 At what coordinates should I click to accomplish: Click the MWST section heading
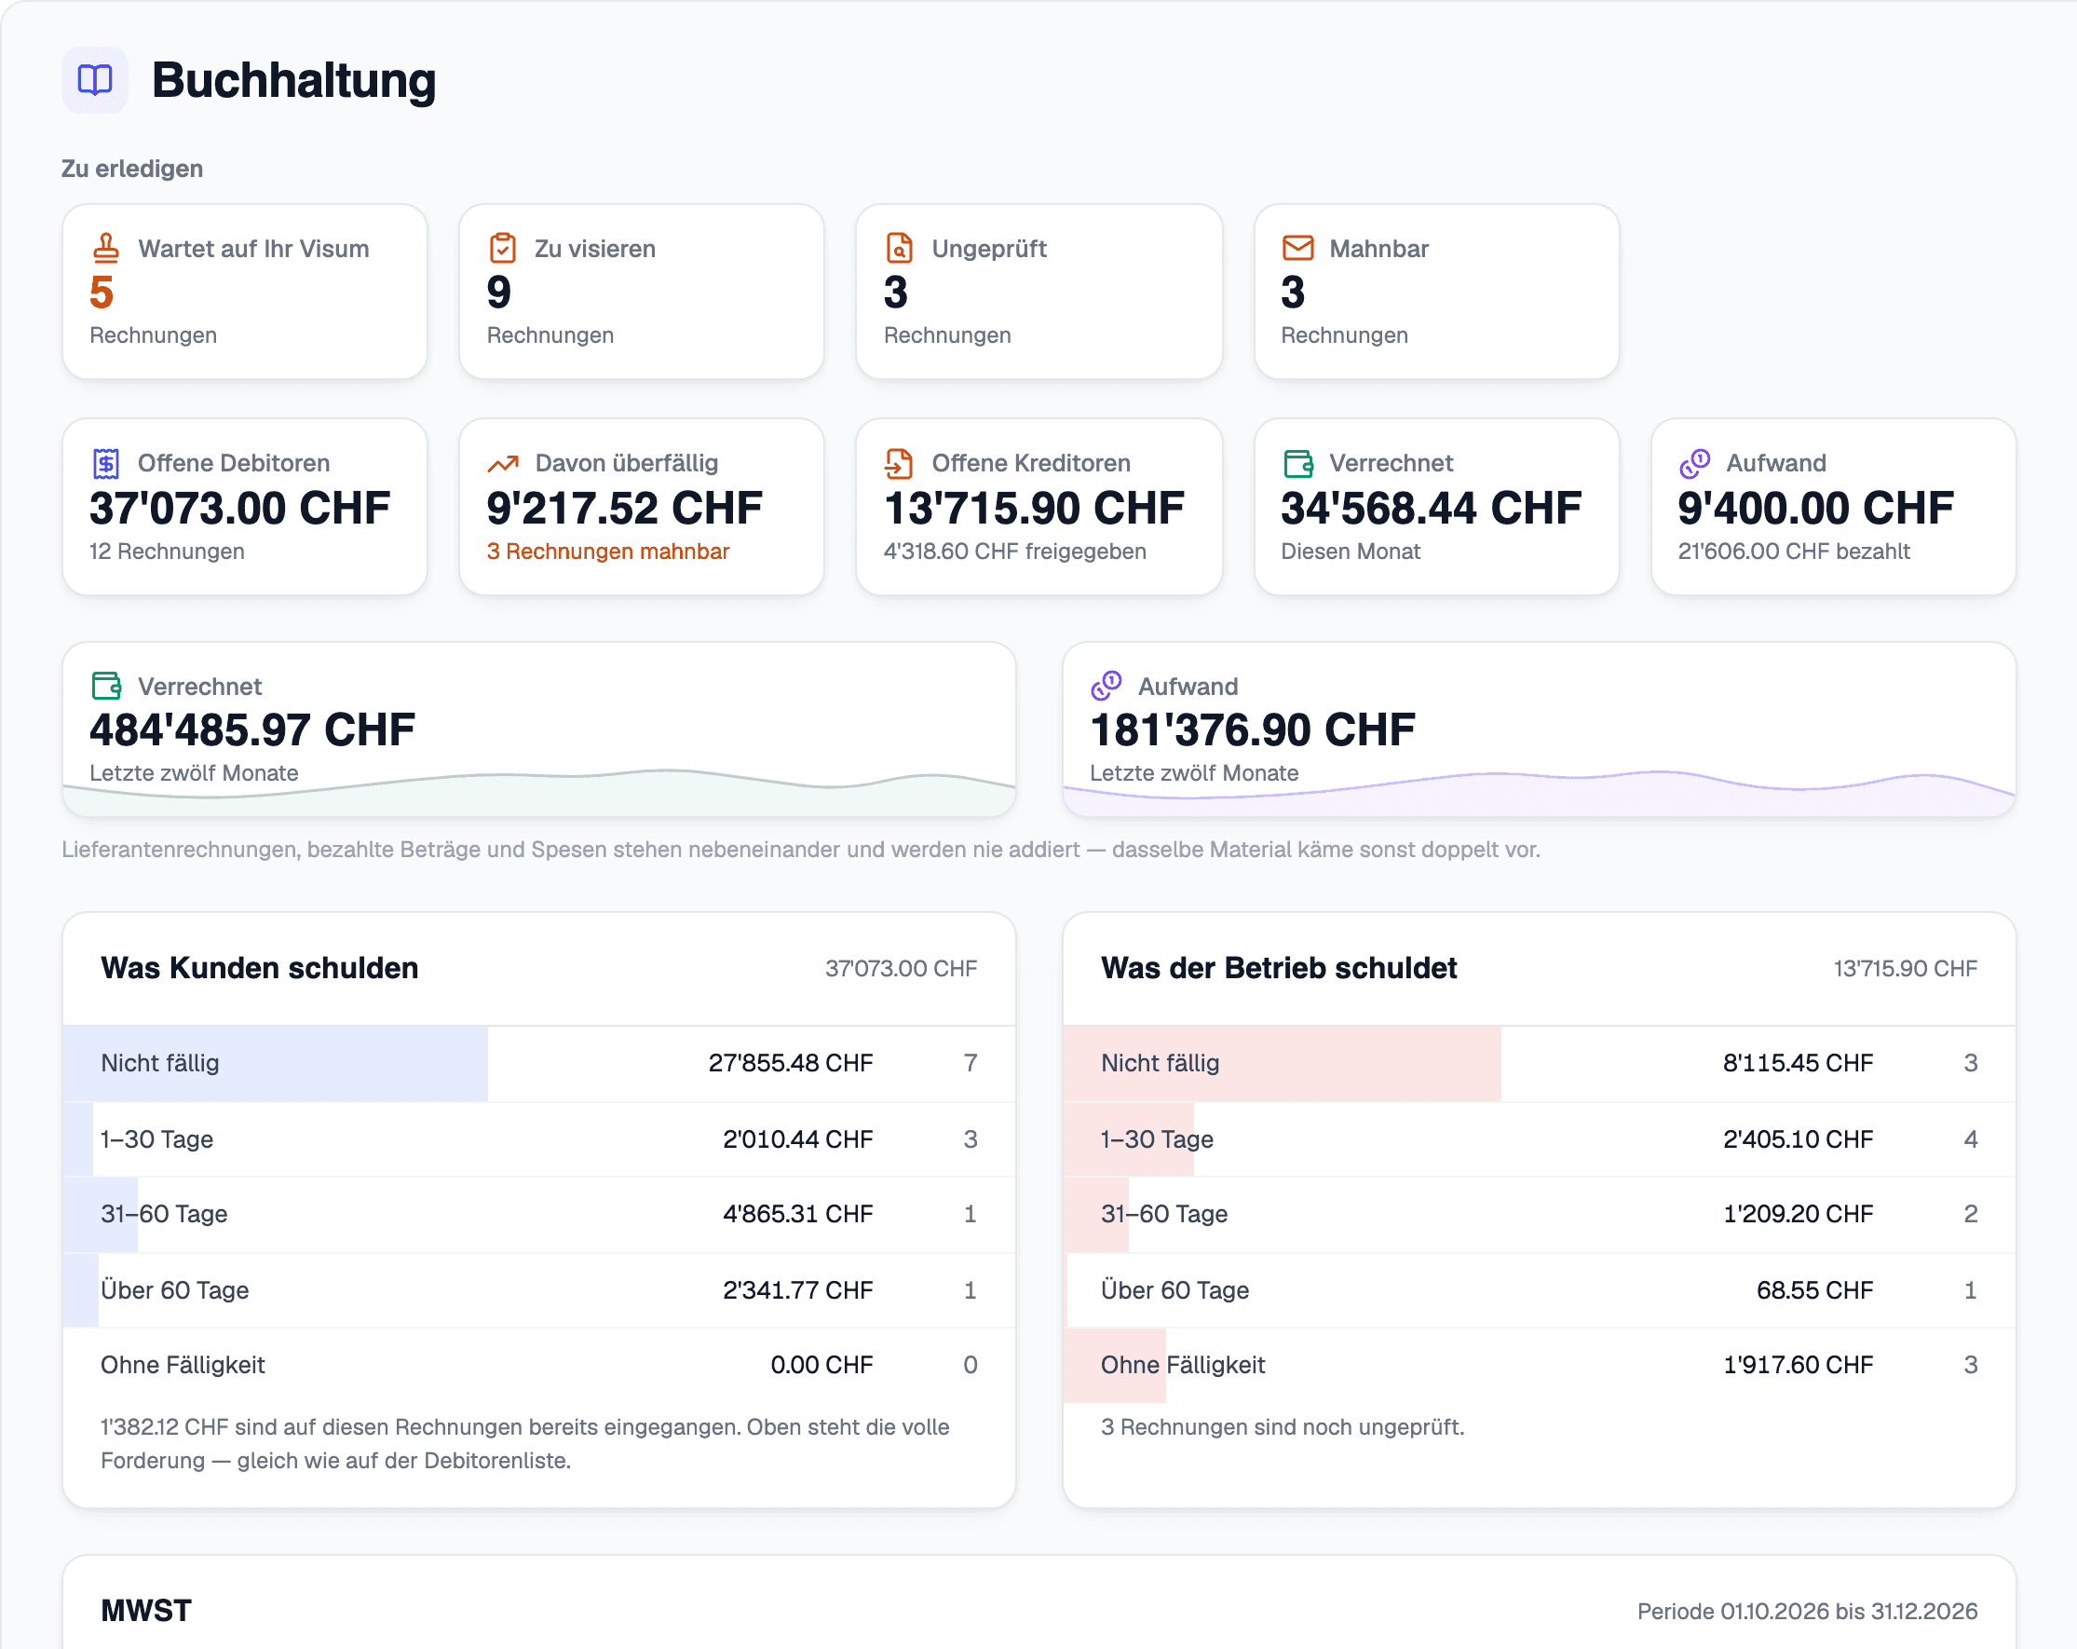pos(146,1611)
